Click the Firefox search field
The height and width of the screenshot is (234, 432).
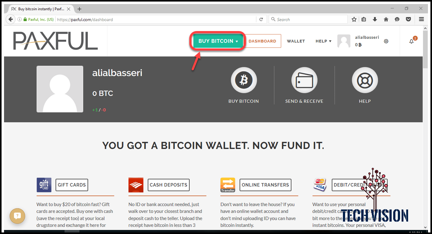coord(308,19)
